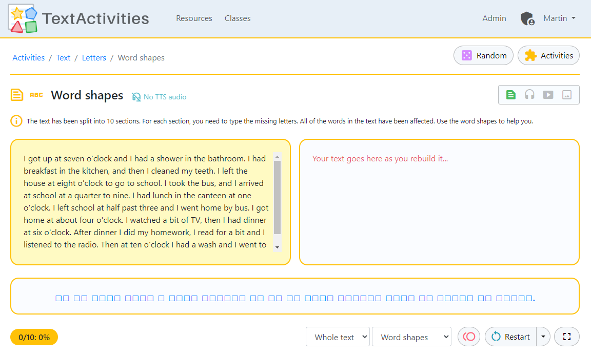Viewport: 591px width, 356px height.
Task: Click the ABC letters category icon
Action: click(x=36, y=95)
